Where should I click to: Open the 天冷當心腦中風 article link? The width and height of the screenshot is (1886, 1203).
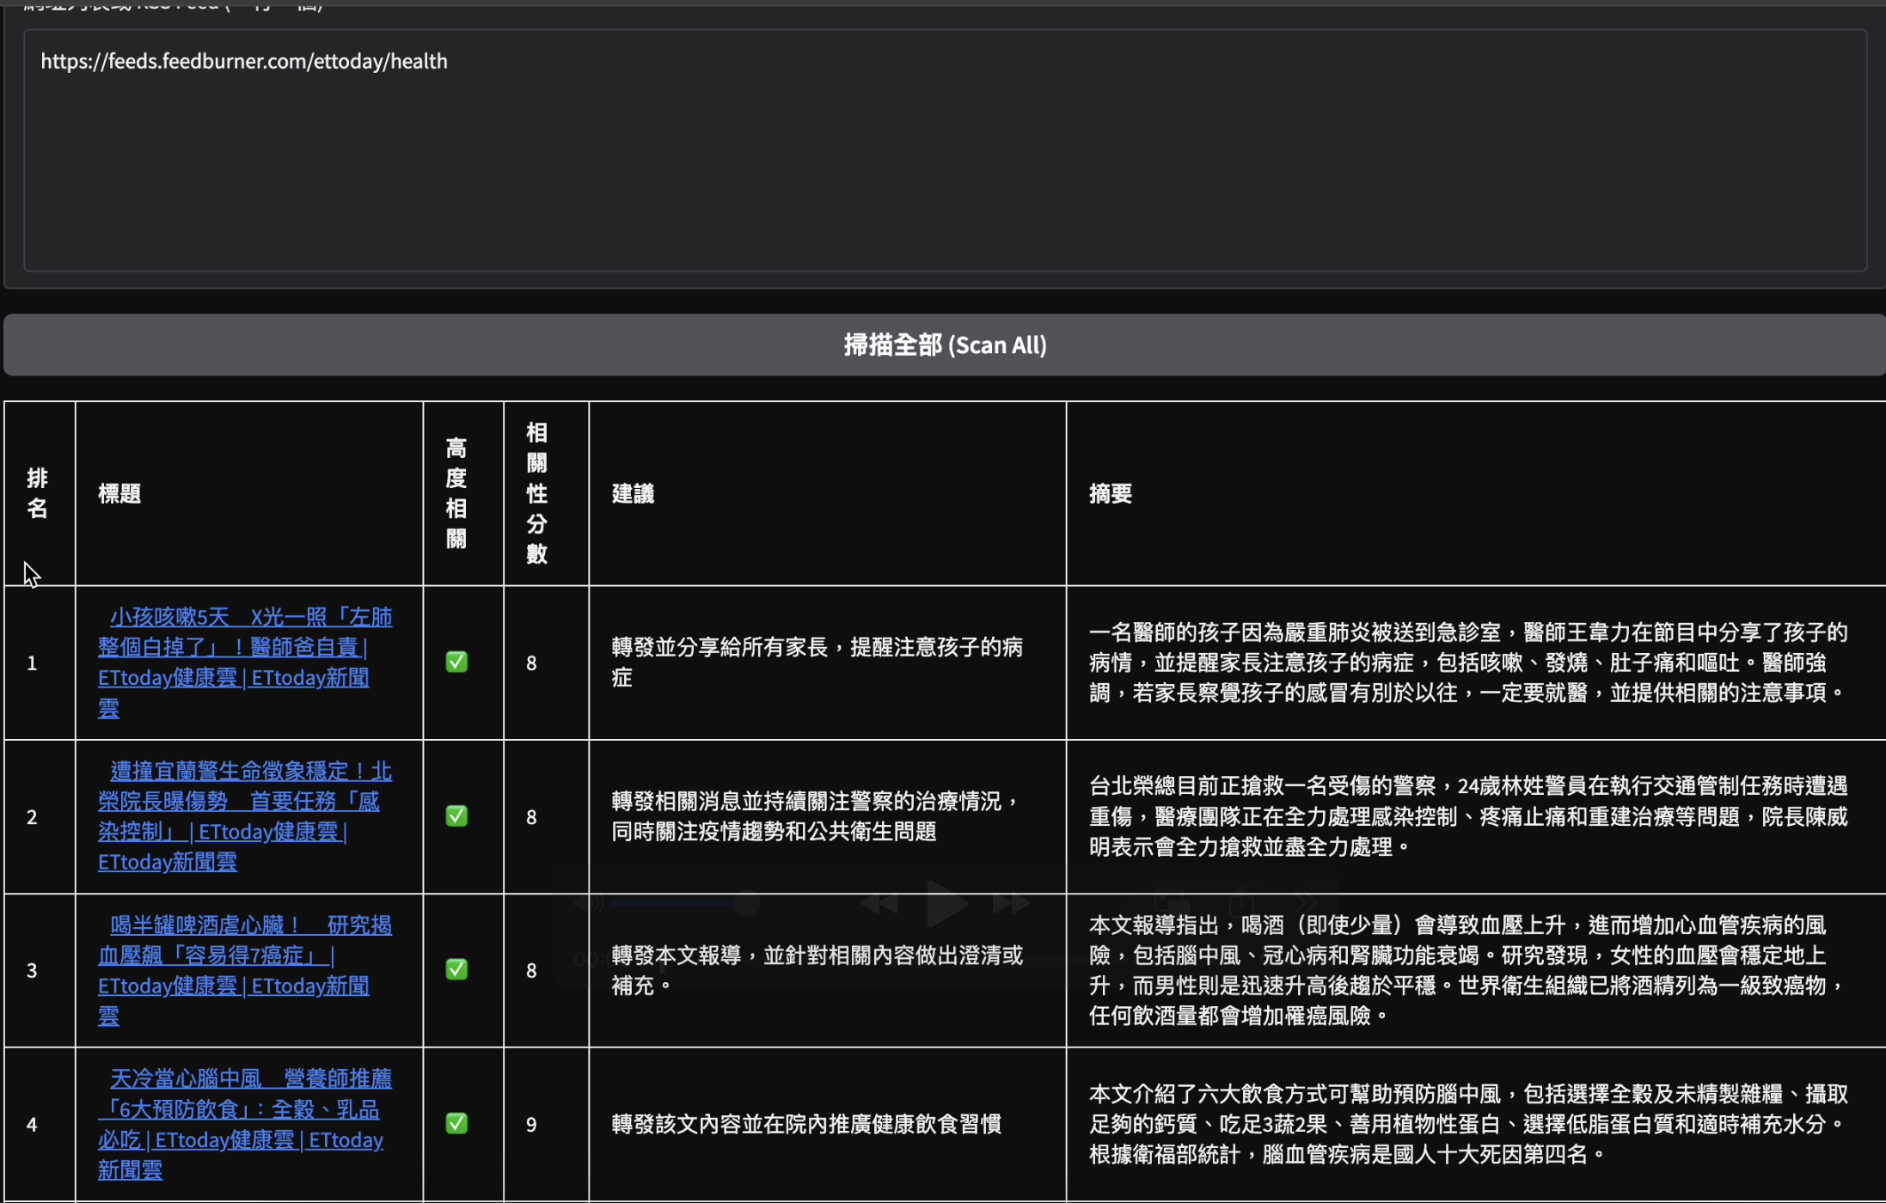click(245, 1123)
